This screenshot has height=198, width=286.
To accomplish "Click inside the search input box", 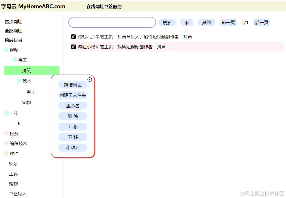I will (112, 22).
